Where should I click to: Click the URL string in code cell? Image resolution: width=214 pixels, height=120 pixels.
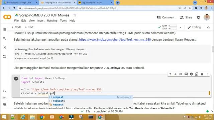point(66,89)
